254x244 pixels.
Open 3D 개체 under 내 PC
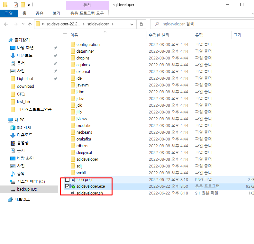(x=24, y=128)
